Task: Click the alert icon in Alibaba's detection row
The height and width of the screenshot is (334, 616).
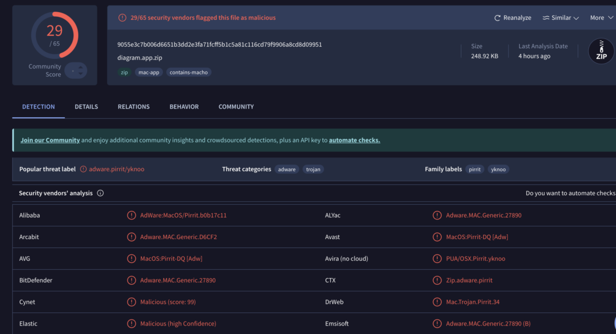Action: tap(131, 215)
